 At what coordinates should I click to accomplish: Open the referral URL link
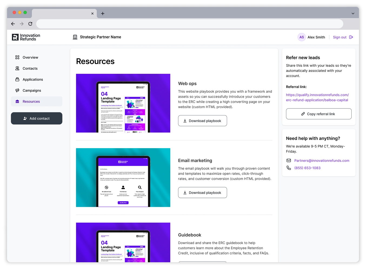click(x=317, y=98)
